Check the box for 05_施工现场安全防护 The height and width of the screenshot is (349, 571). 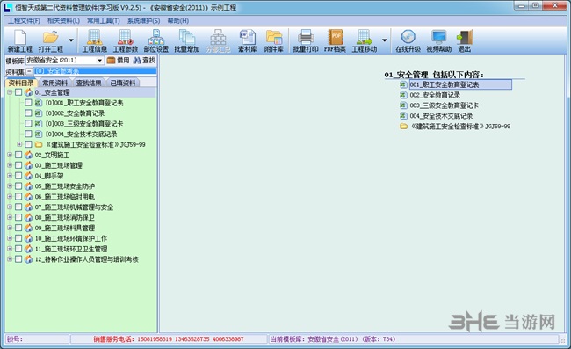(18, 186)
